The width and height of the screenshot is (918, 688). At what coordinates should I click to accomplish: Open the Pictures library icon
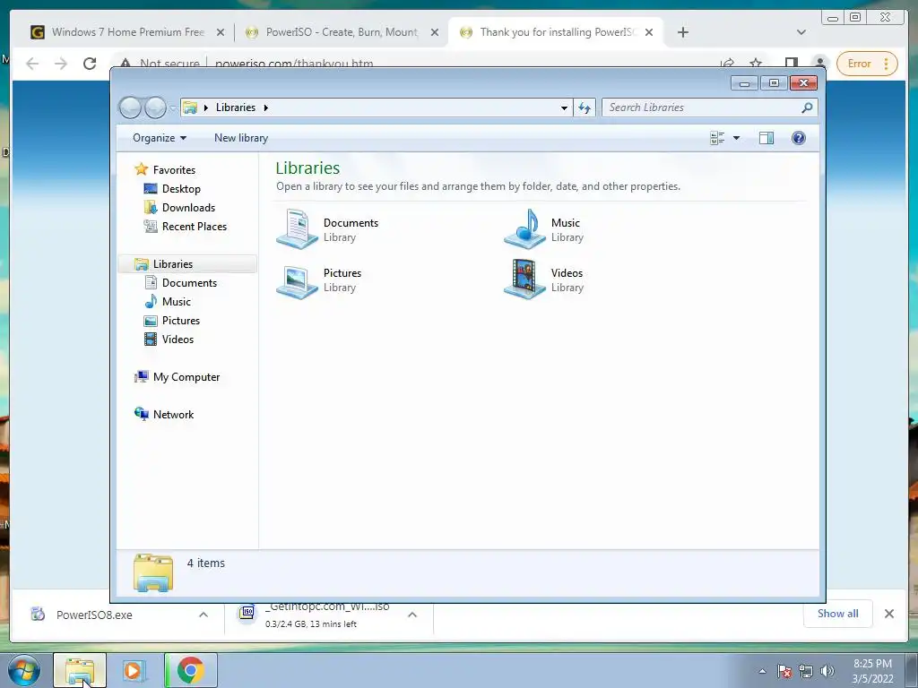pos(298,280)
